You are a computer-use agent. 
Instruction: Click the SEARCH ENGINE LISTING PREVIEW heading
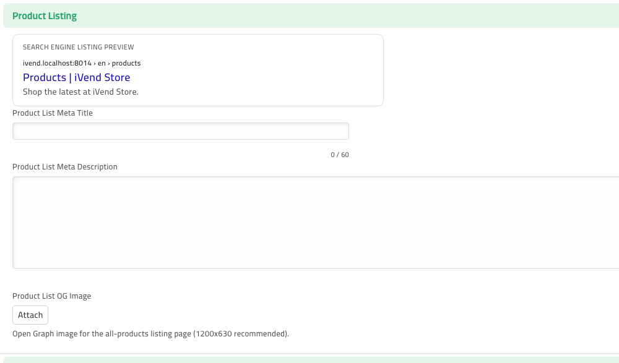[78, 47]
